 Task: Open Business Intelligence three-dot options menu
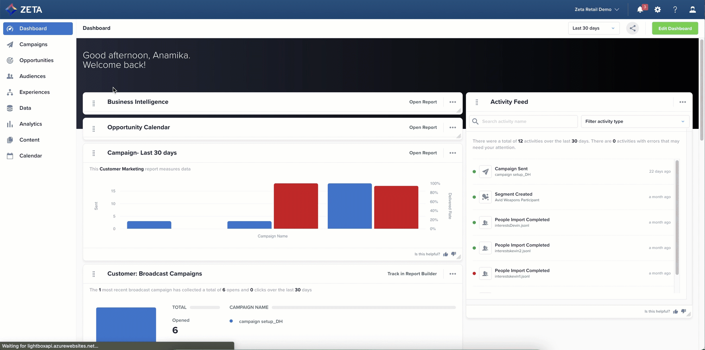pyautogui.click(x=453, y=102)
